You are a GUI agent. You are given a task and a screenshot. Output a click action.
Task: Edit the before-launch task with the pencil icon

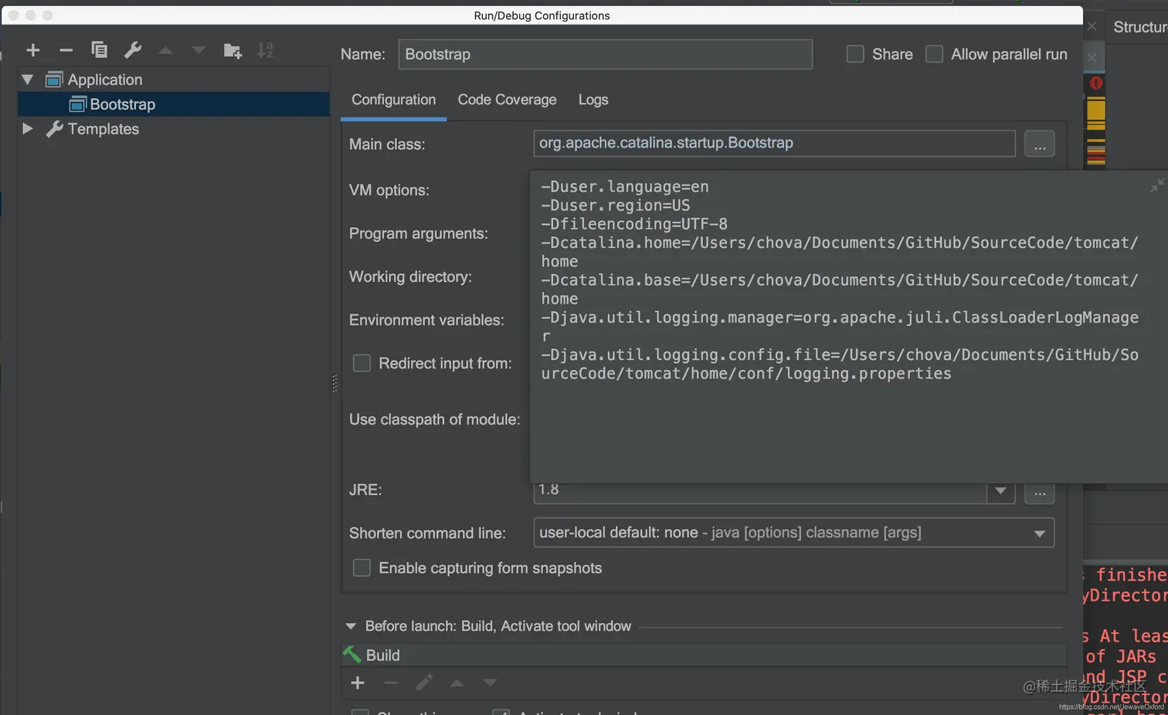point(424,683)
